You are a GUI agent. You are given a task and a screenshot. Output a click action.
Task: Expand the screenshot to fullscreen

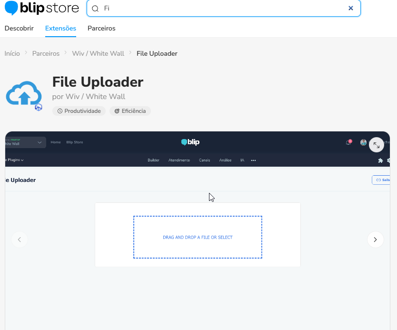click(376, 145)
